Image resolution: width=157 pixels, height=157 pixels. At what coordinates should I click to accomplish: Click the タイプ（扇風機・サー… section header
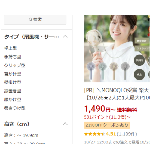coord(32,37)
